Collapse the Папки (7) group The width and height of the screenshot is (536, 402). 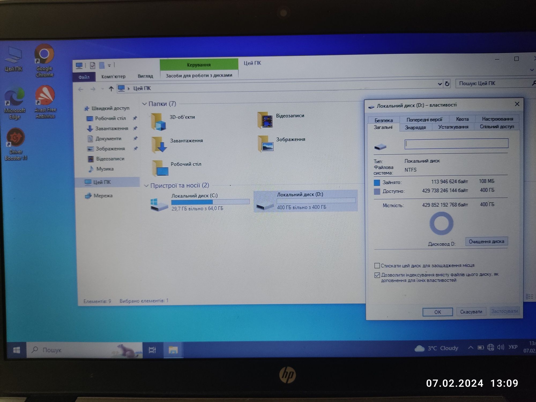(x=144, y=104)
